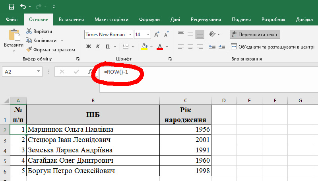Select column C header
This screenshot has height=181, width=318.
185,100
